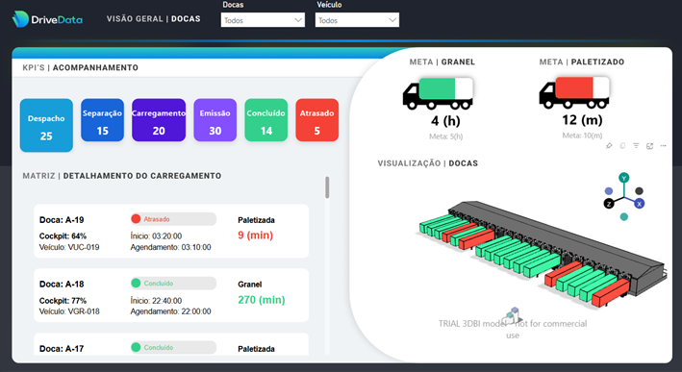Click the Concluído status pill for A-18
This screenshot has width=682, height=372.
tap(173, 284)
